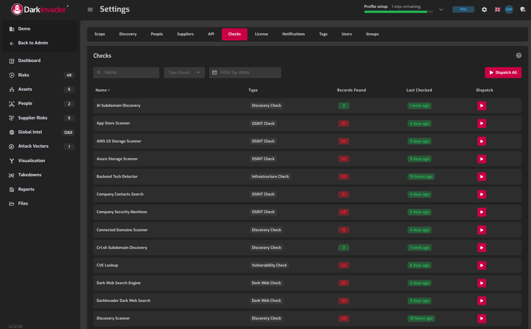The width and height of the screenshot is (531, 329).
Task: Dispatch the AI Subdomain Discovery check
Action: coord(481,106)
